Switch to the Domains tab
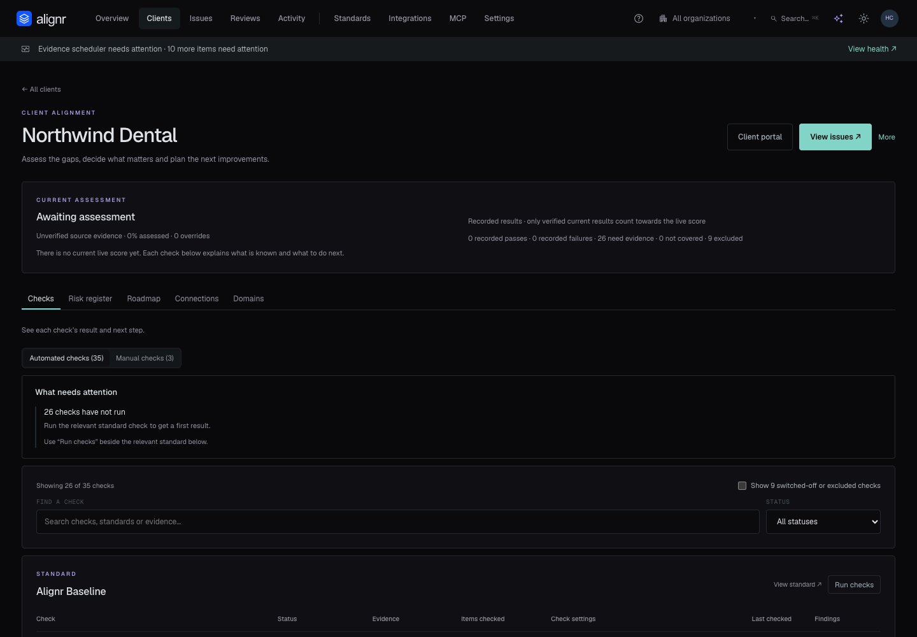This screenshot has height=637, width=917. click(x=248, y=299)
